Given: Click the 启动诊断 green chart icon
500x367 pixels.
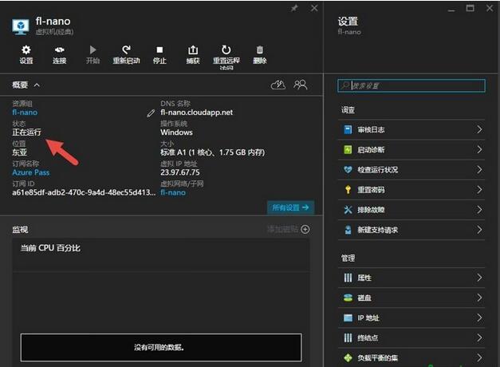Looking at the screenshot, I should 348,150.
